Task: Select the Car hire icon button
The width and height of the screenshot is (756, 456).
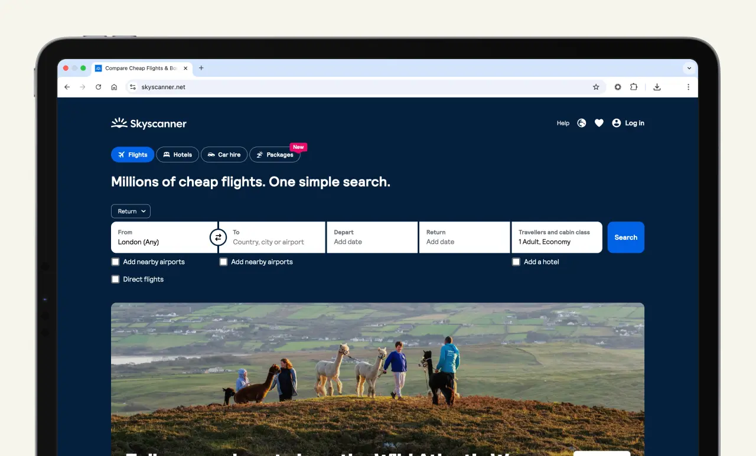Action: (210, 154)
